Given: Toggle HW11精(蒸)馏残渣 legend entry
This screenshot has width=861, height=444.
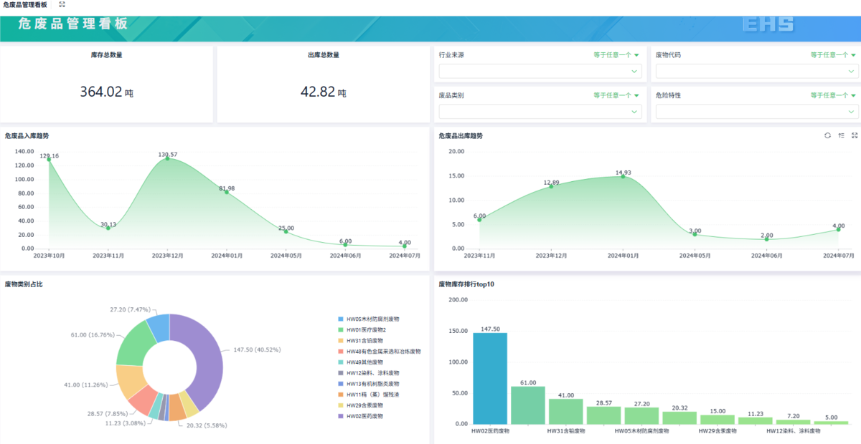Looking at the screenshot, I should [368, 394].
